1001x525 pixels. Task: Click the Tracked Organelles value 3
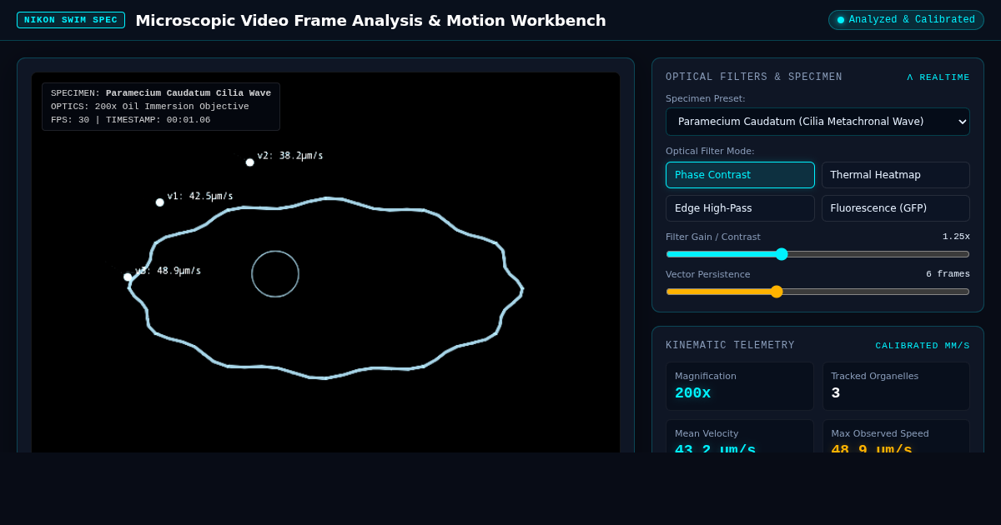[x=836, y=393]
